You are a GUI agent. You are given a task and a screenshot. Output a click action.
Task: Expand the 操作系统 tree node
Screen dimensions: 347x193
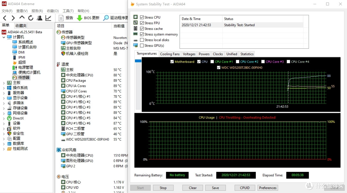tap(4, 88)
